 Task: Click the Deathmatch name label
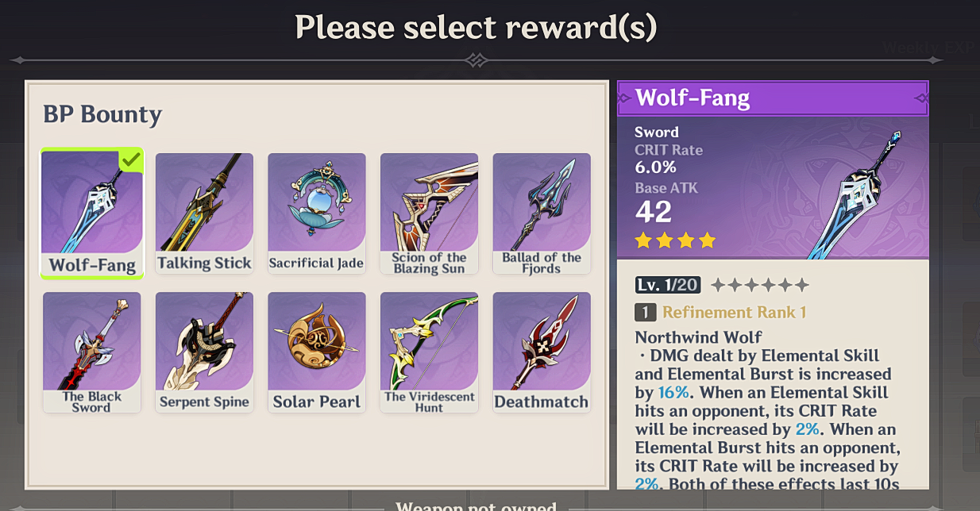[x=542, y=401]
